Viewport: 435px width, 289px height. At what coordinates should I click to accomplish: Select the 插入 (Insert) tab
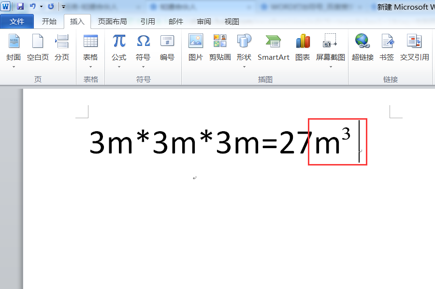[x=77, y=22]
